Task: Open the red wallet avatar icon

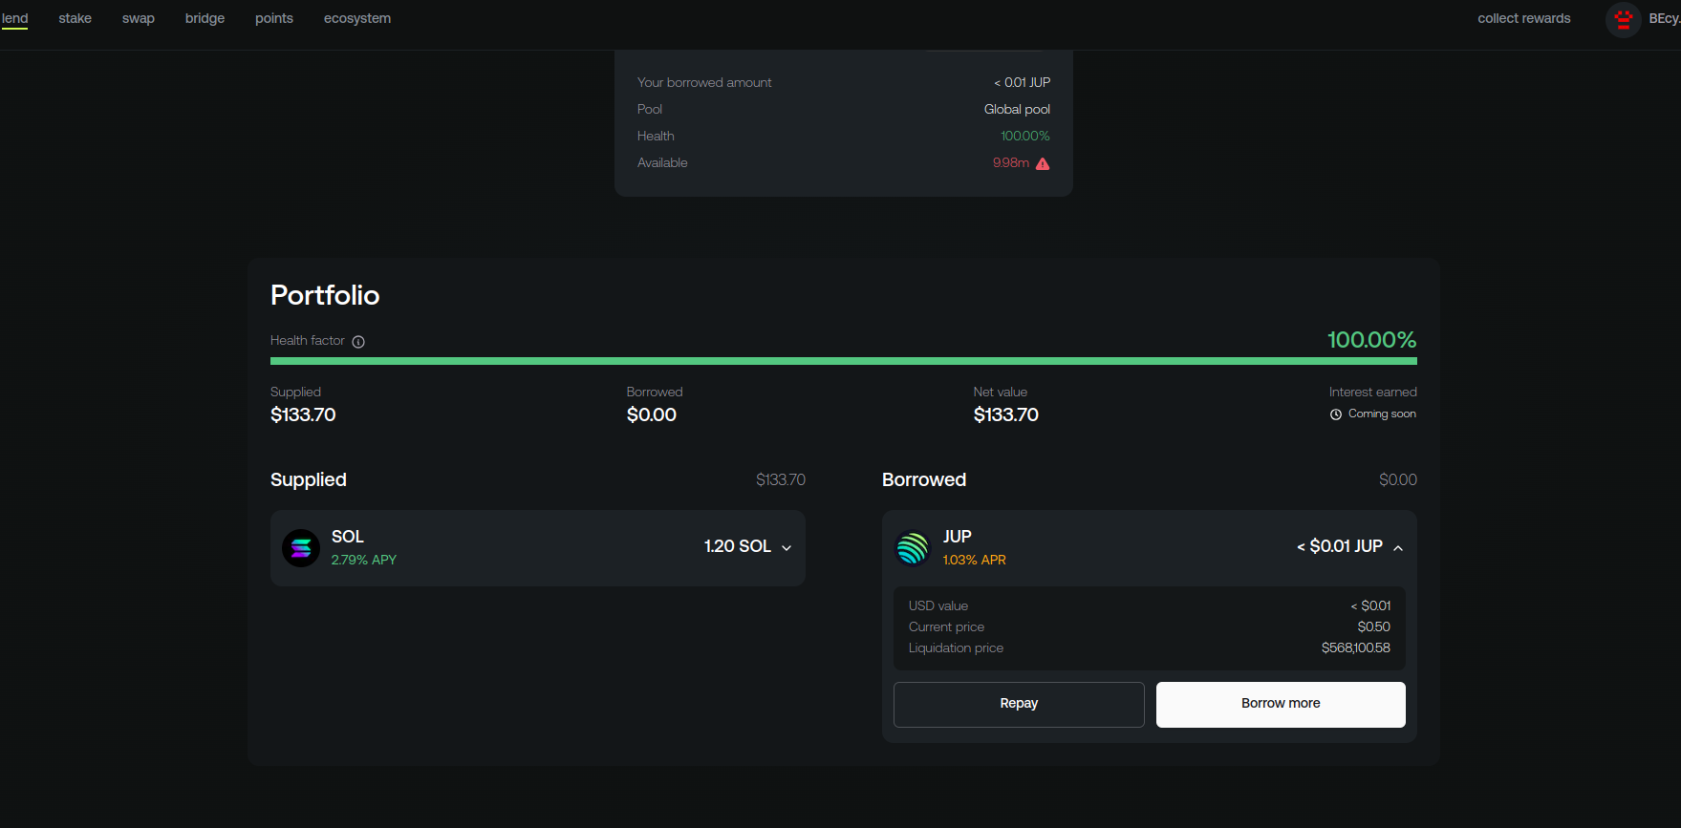Action: point(1623,19)
